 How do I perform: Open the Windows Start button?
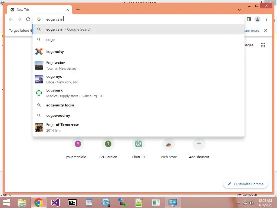point(6,203)
